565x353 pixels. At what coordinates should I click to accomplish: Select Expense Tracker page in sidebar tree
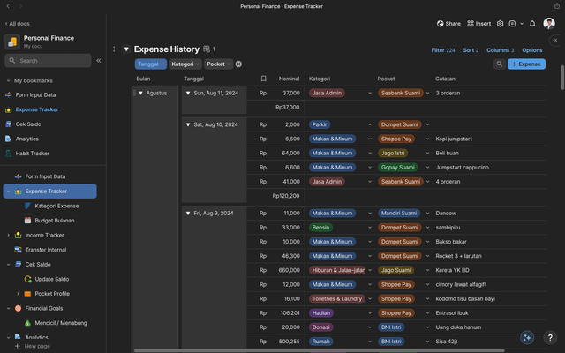50,192
